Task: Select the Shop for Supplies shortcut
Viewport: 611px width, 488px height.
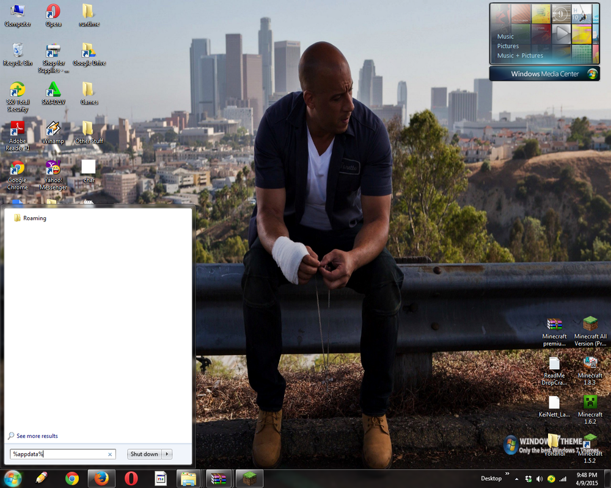Action: 53,58
